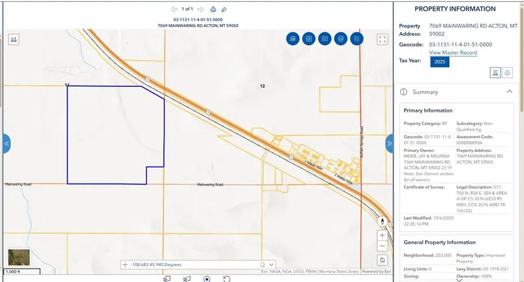Open the View Master Record link
This screenshot has height=282, width=524.
[453, 53]
